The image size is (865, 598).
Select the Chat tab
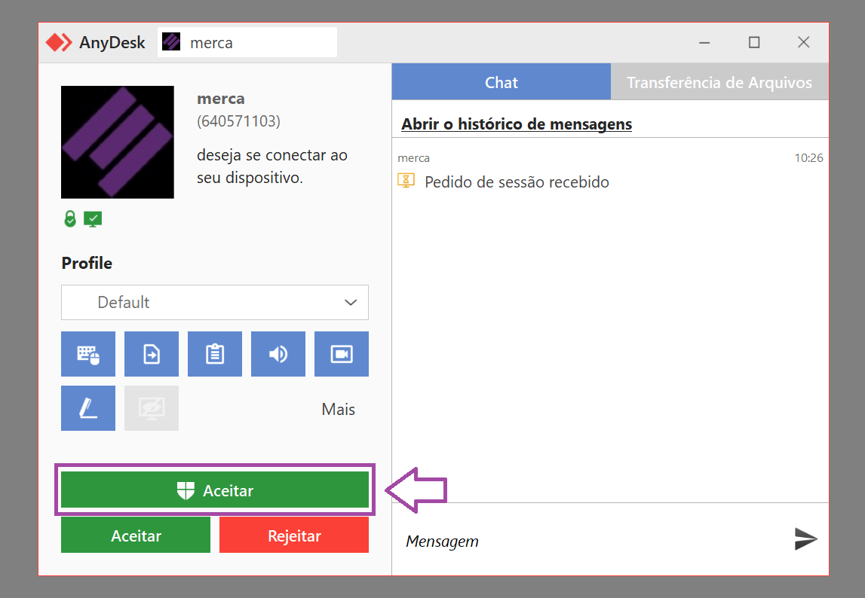coord(501,81)
